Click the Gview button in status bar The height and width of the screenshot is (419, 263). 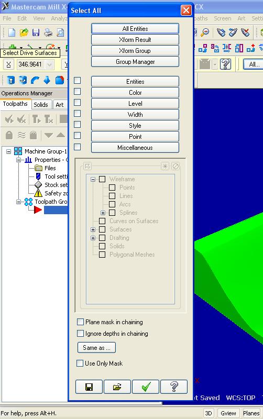pos(228,413)
